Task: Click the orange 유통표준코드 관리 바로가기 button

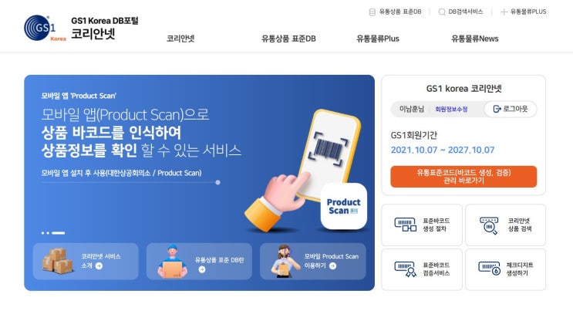Action: pos(463,177)
